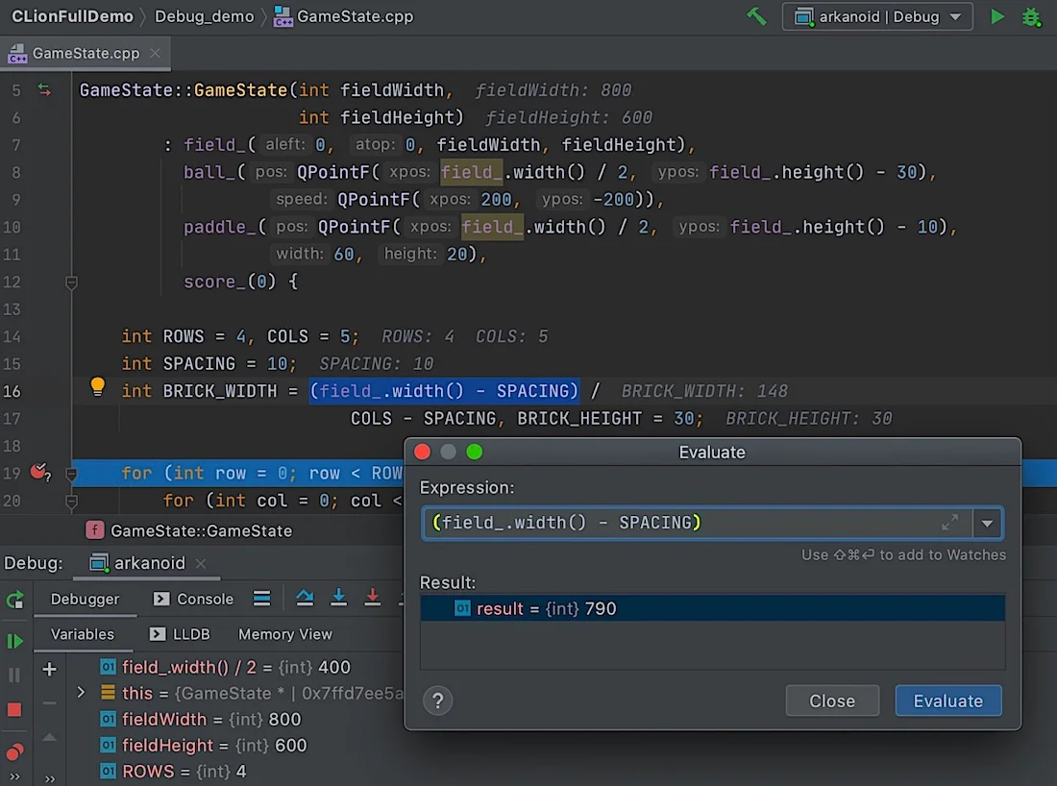Click the blue Step Into icon
The height and width of the screenshot is (786, 1057).
click(338, 598)
